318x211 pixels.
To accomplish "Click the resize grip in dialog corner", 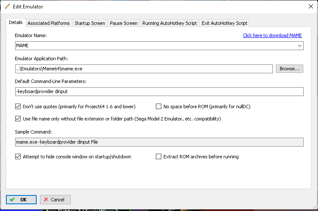I will tap(315, 207).
